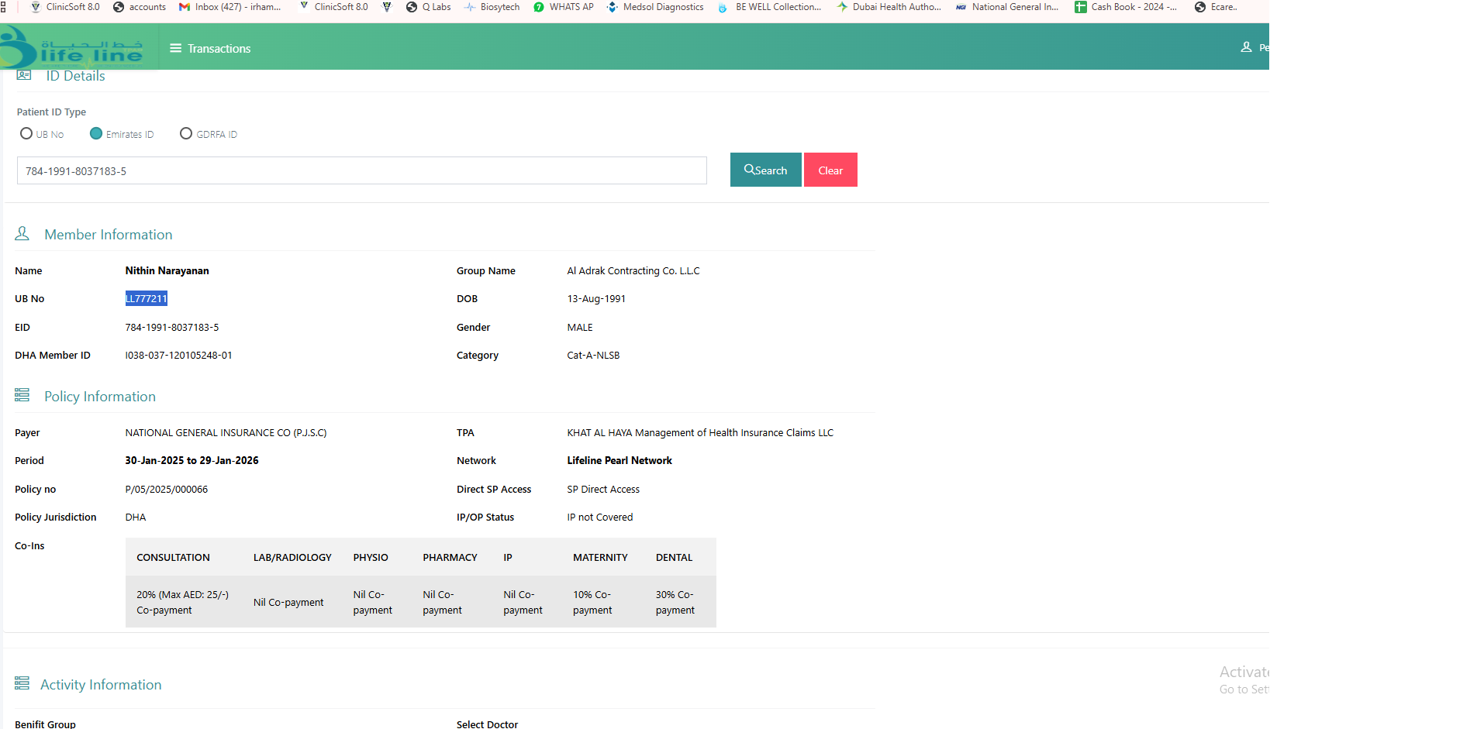Click the highlighted UB No value LL777211
Viewport: 1484px width, 729px height.
pyautogui.click(x=146, y=299)
